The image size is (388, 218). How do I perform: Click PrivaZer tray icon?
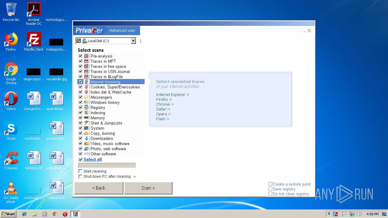pyautogui.click(x=336, y=214)
